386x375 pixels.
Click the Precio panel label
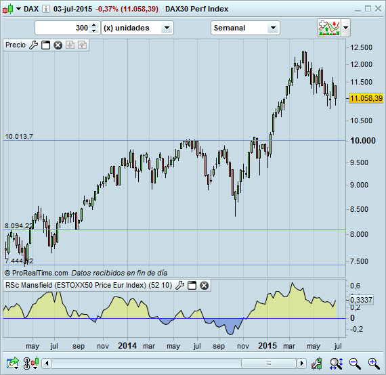click(16, 45)
